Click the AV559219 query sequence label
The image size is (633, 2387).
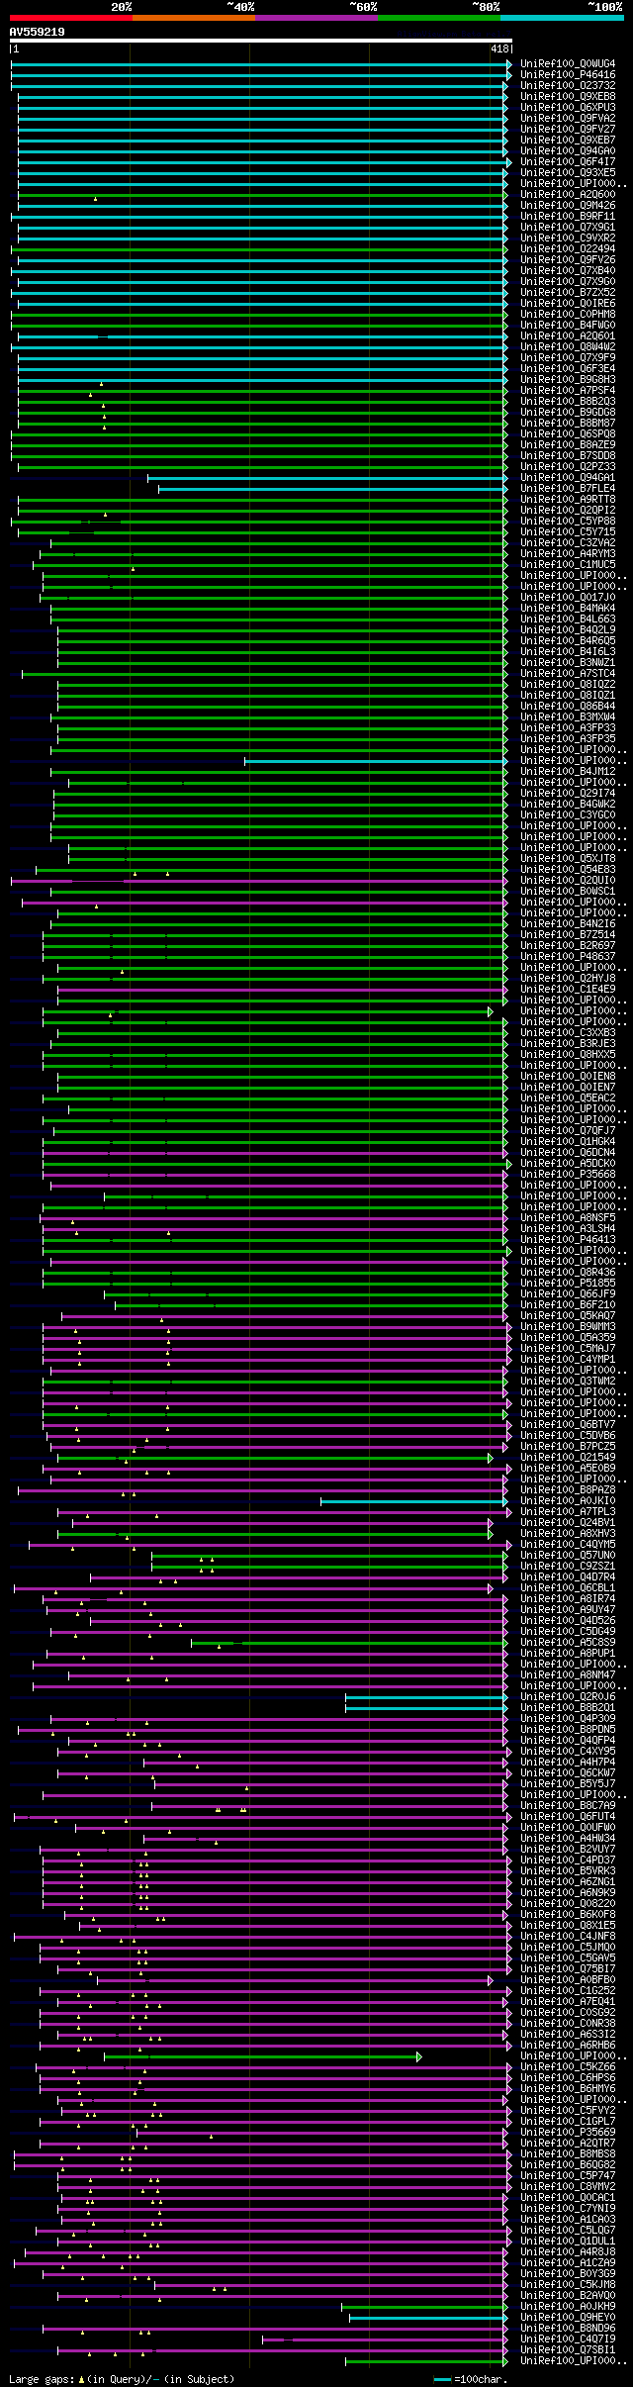[38, 33]
